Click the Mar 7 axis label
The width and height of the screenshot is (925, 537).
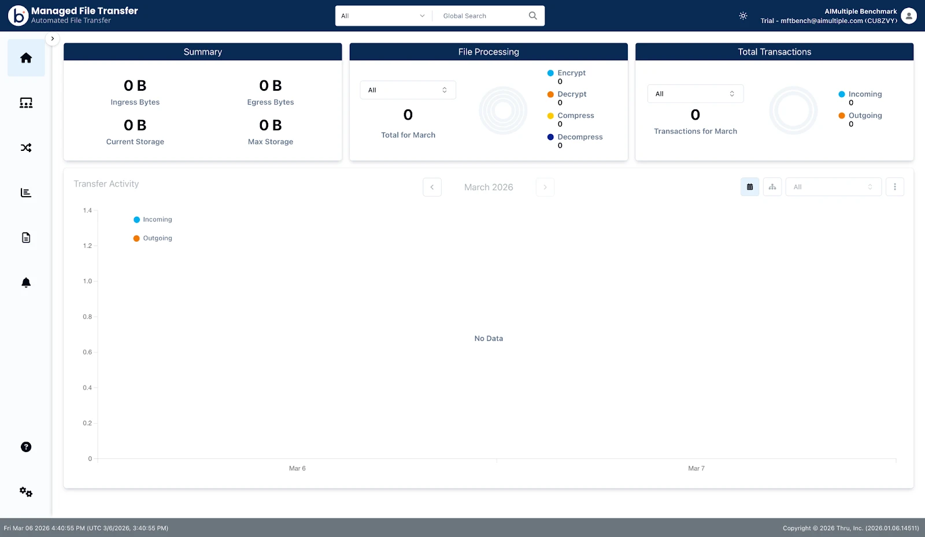696,469
